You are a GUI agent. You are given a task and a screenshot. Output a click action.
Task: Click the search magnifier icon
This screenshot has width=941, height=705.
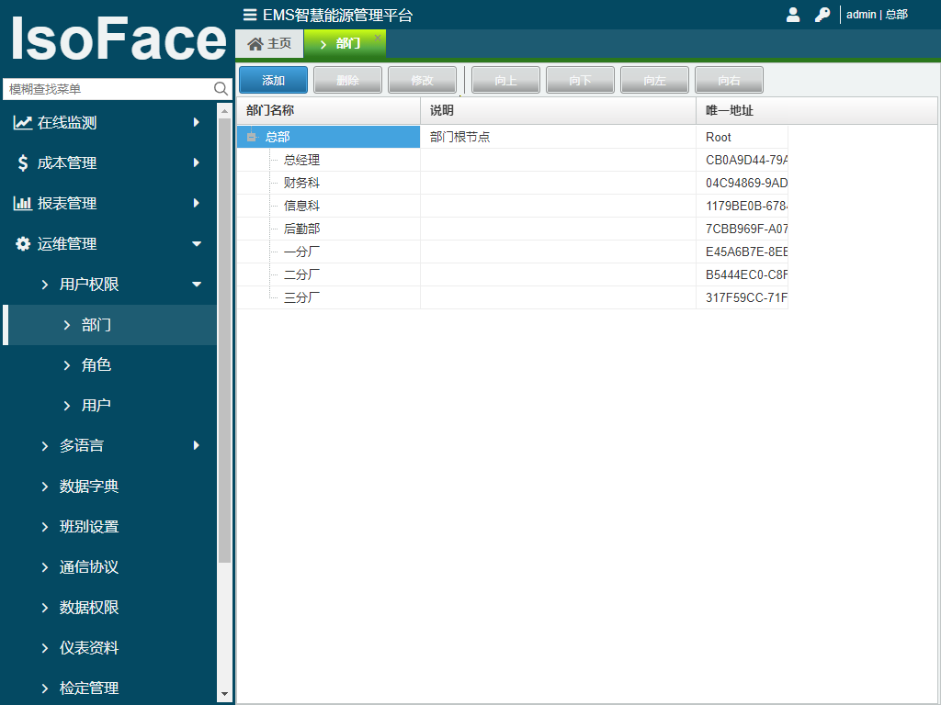221,89
